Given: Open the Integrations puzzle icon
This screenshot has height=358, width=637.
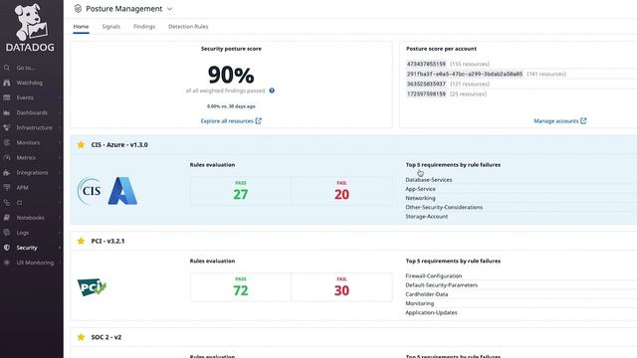Looking at the screenshot, I should 7,173.
